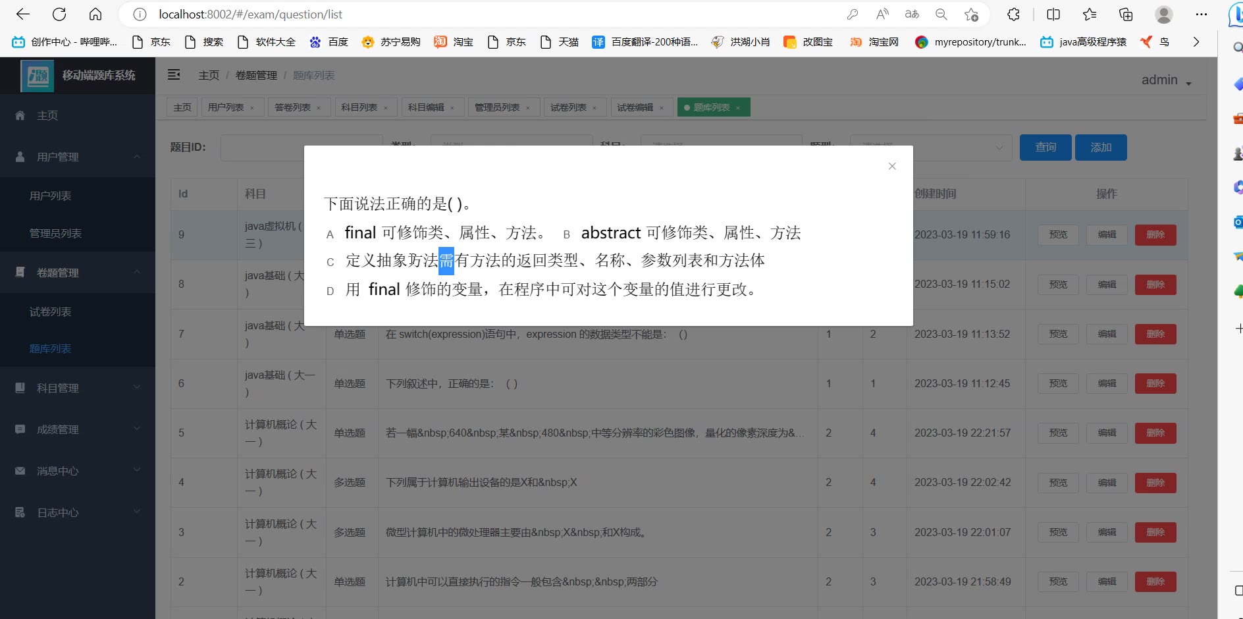This screenshot has width=1243, height=619.
Task: Click the split screen browser icon
Action: tap(1053, 14)
